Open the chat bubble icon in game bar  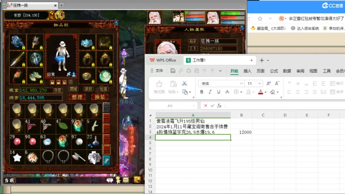coord(126,180)
